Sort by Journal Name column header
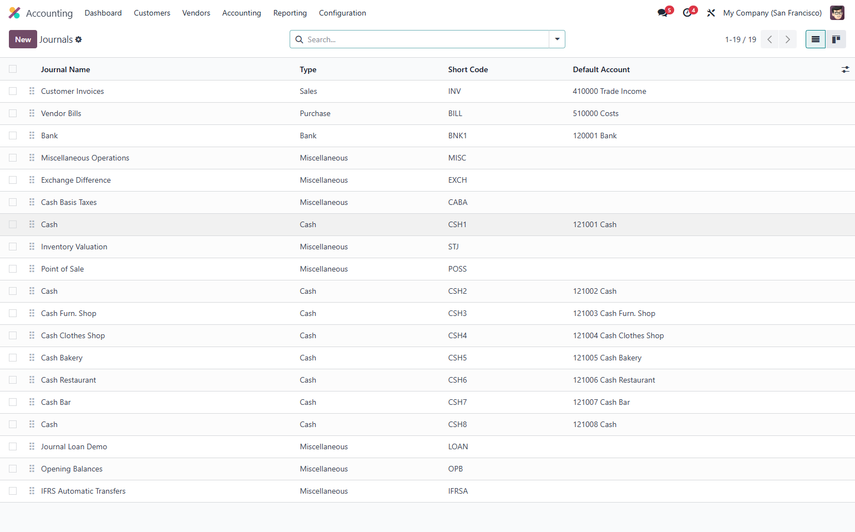Screen dimensions: 855x532 pos(65,69)
